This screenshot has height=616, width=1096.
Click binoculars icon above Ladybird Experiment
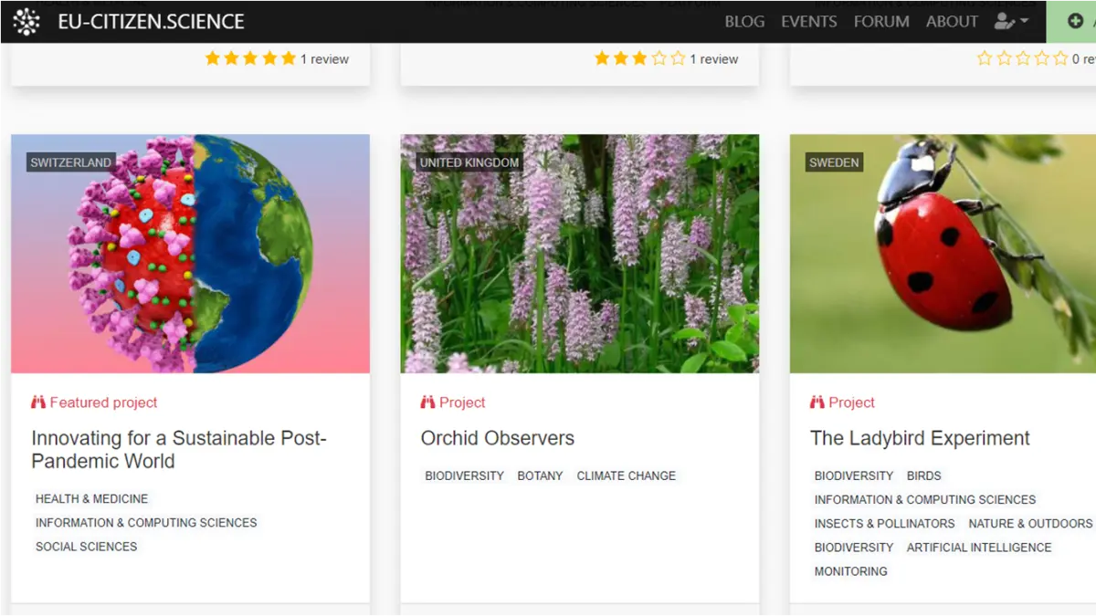pos(817,402)
